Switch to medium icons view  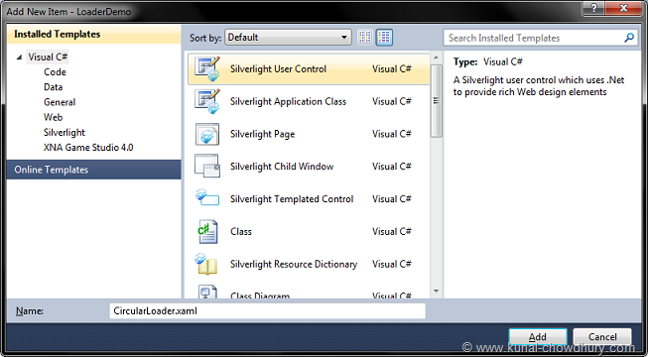click(x=384, y=38)
